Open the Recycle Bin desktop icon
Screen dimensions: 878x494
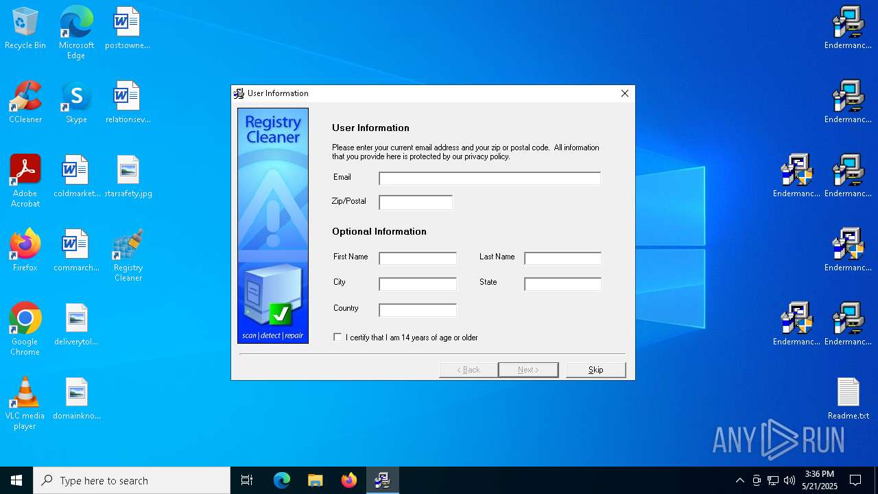[x=25, y=29]
